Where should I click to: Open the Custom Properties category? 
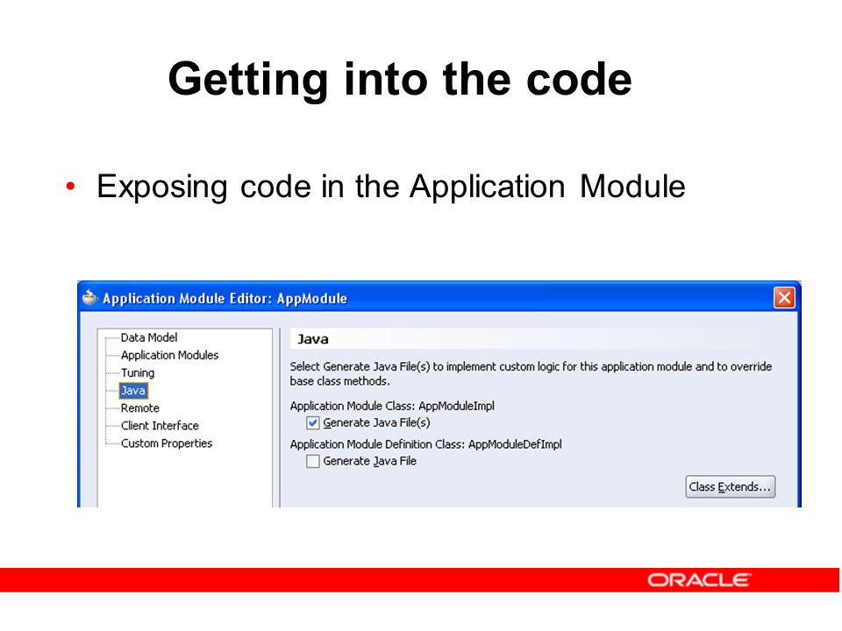(x=167, y=443)
